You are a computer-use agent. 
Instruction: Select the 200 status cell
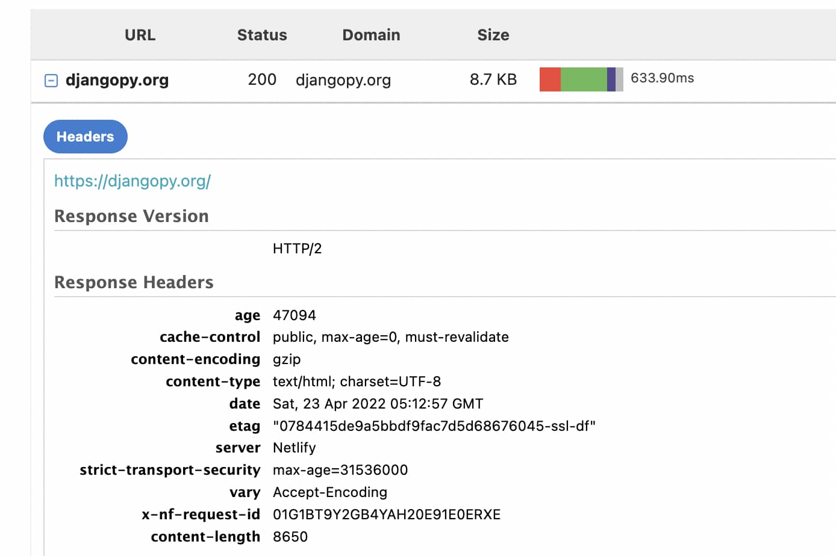262,79
